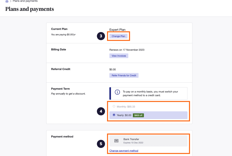This screenshot has height=156, width=232.
Task: Open View Invoices
Action: coord(119,56)
